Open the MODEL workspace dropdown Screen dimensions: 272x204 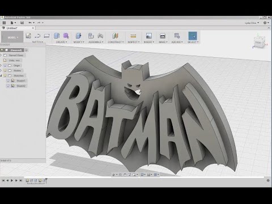(x=12, y=37)
